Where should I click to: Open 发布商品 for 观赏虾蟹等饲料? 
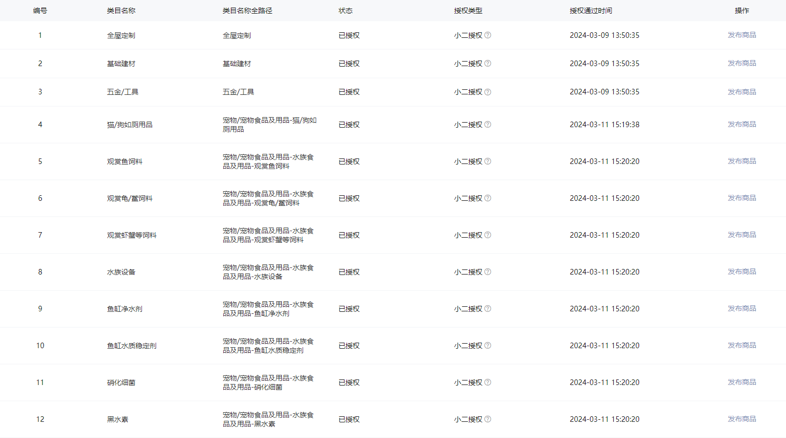(742, 235)
